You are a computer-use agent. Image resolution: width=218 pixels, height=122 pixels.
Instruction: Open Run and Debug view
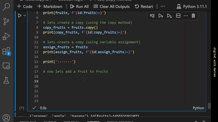pyautogui.click(x=6, y=36)
